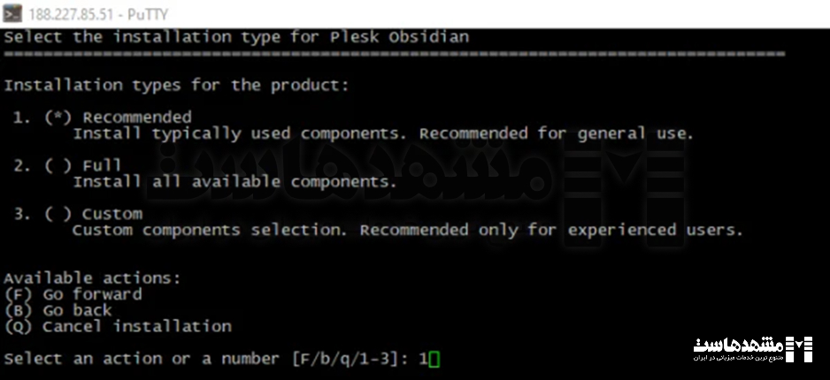Click the 'Custom components selection' description line
The image size is (830, 380).
[x=408, y=231]
